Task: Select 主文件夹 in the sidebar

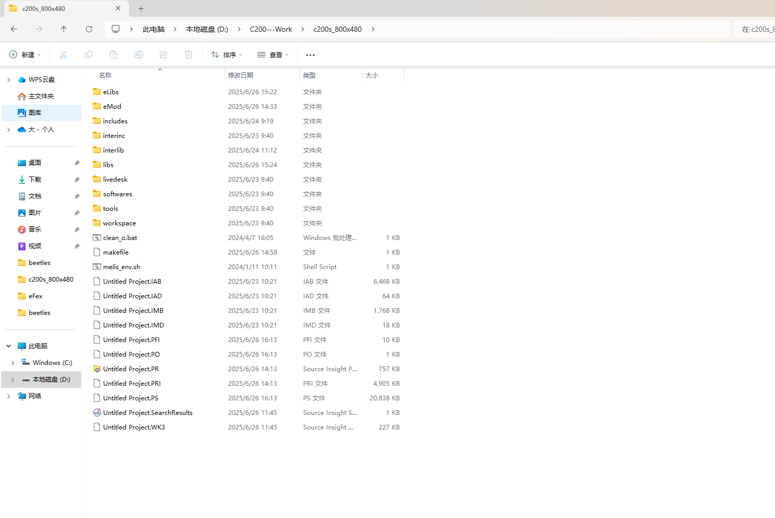Action: (41, 96)
